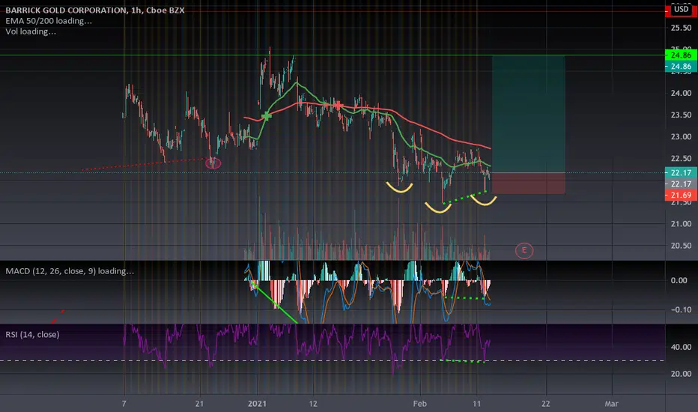698x412 pixels.
Task: Click the 25.50 price axis value
Action: [x=681, y=28]
